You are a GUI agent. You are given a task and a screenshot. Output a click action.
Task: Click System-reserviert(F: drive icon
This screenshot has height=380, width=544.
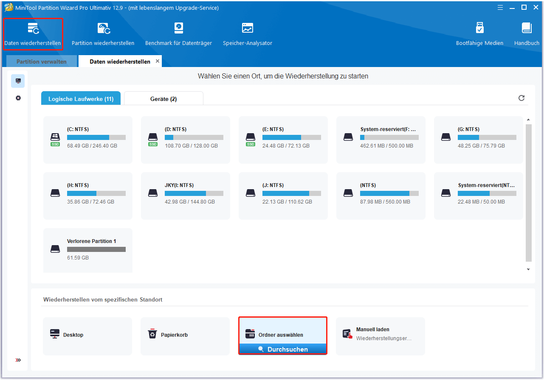348,137
